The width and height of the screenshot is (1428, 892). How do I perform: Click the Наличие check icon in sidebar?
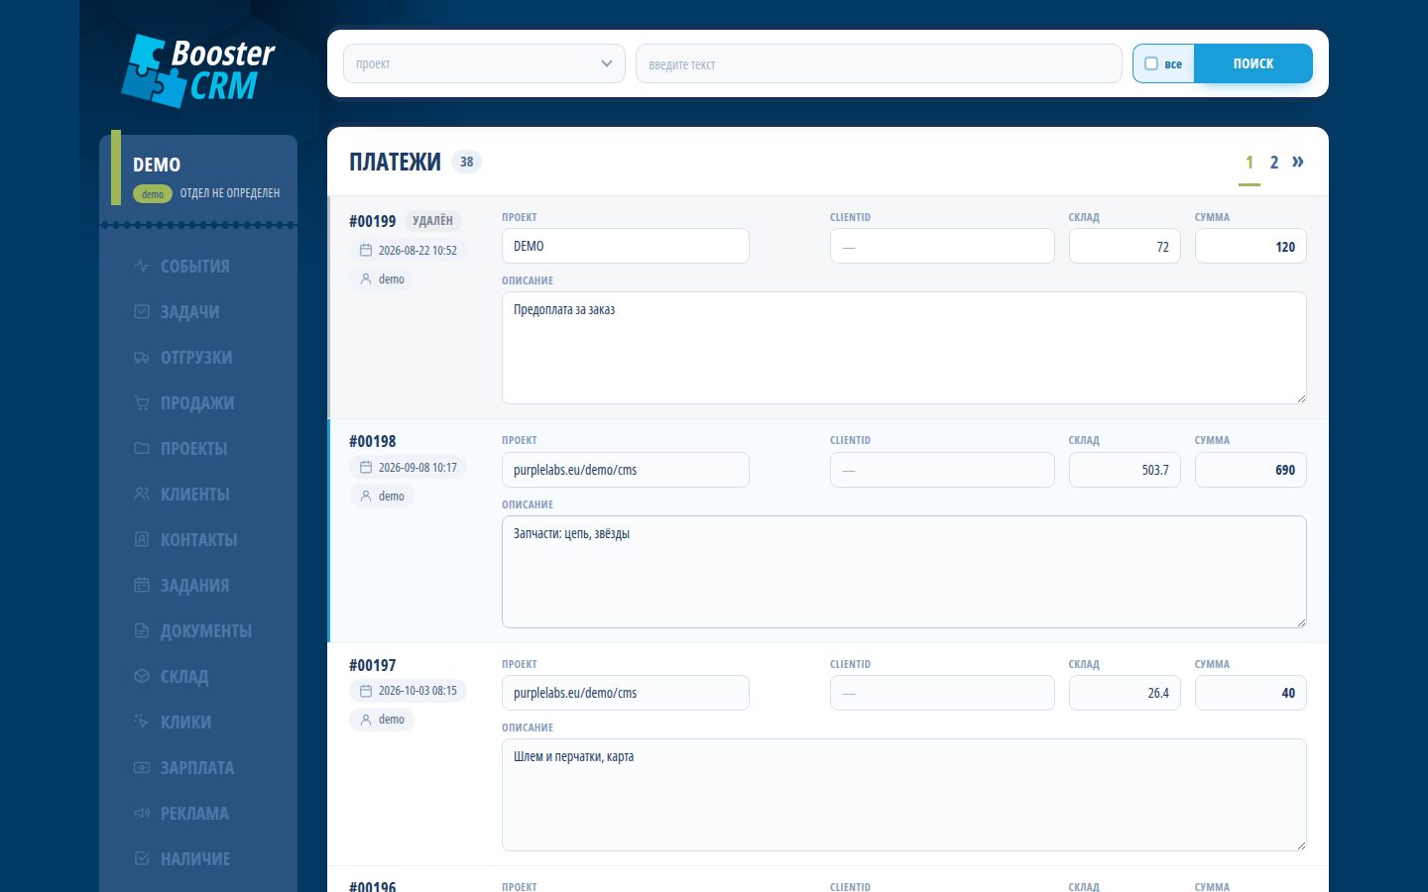point(142,858)
